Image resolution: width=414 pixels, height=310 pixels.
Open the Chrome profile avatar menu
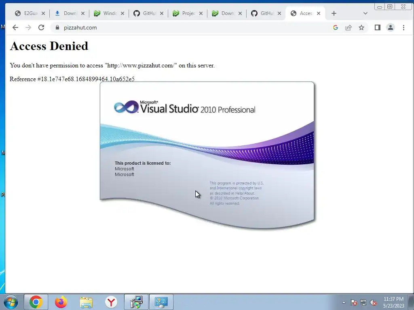click(x=391, y=27)
